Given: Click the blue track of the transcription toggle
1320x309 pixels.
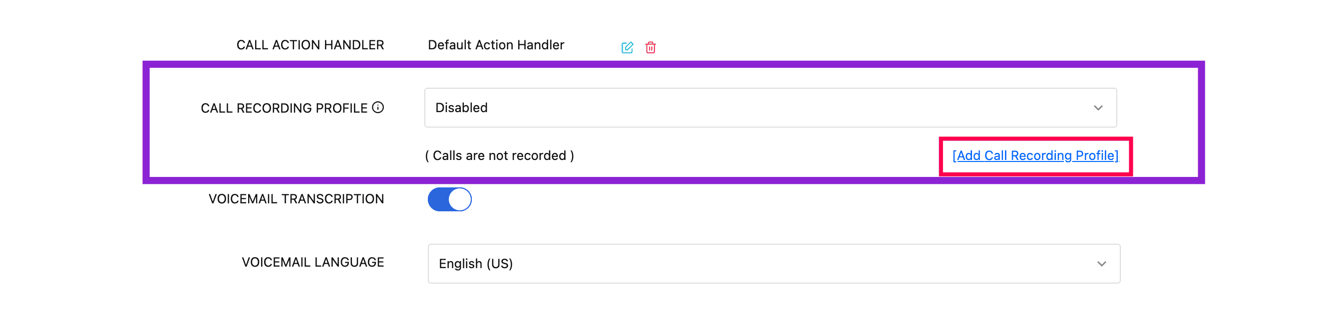Looking at the screenshot, I should [x=438, y=199].
